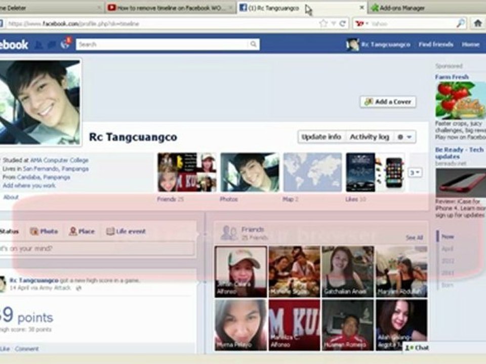
Task: Click the Yahoo search input field
Action: pyautogui.click(x=412, y=24)
